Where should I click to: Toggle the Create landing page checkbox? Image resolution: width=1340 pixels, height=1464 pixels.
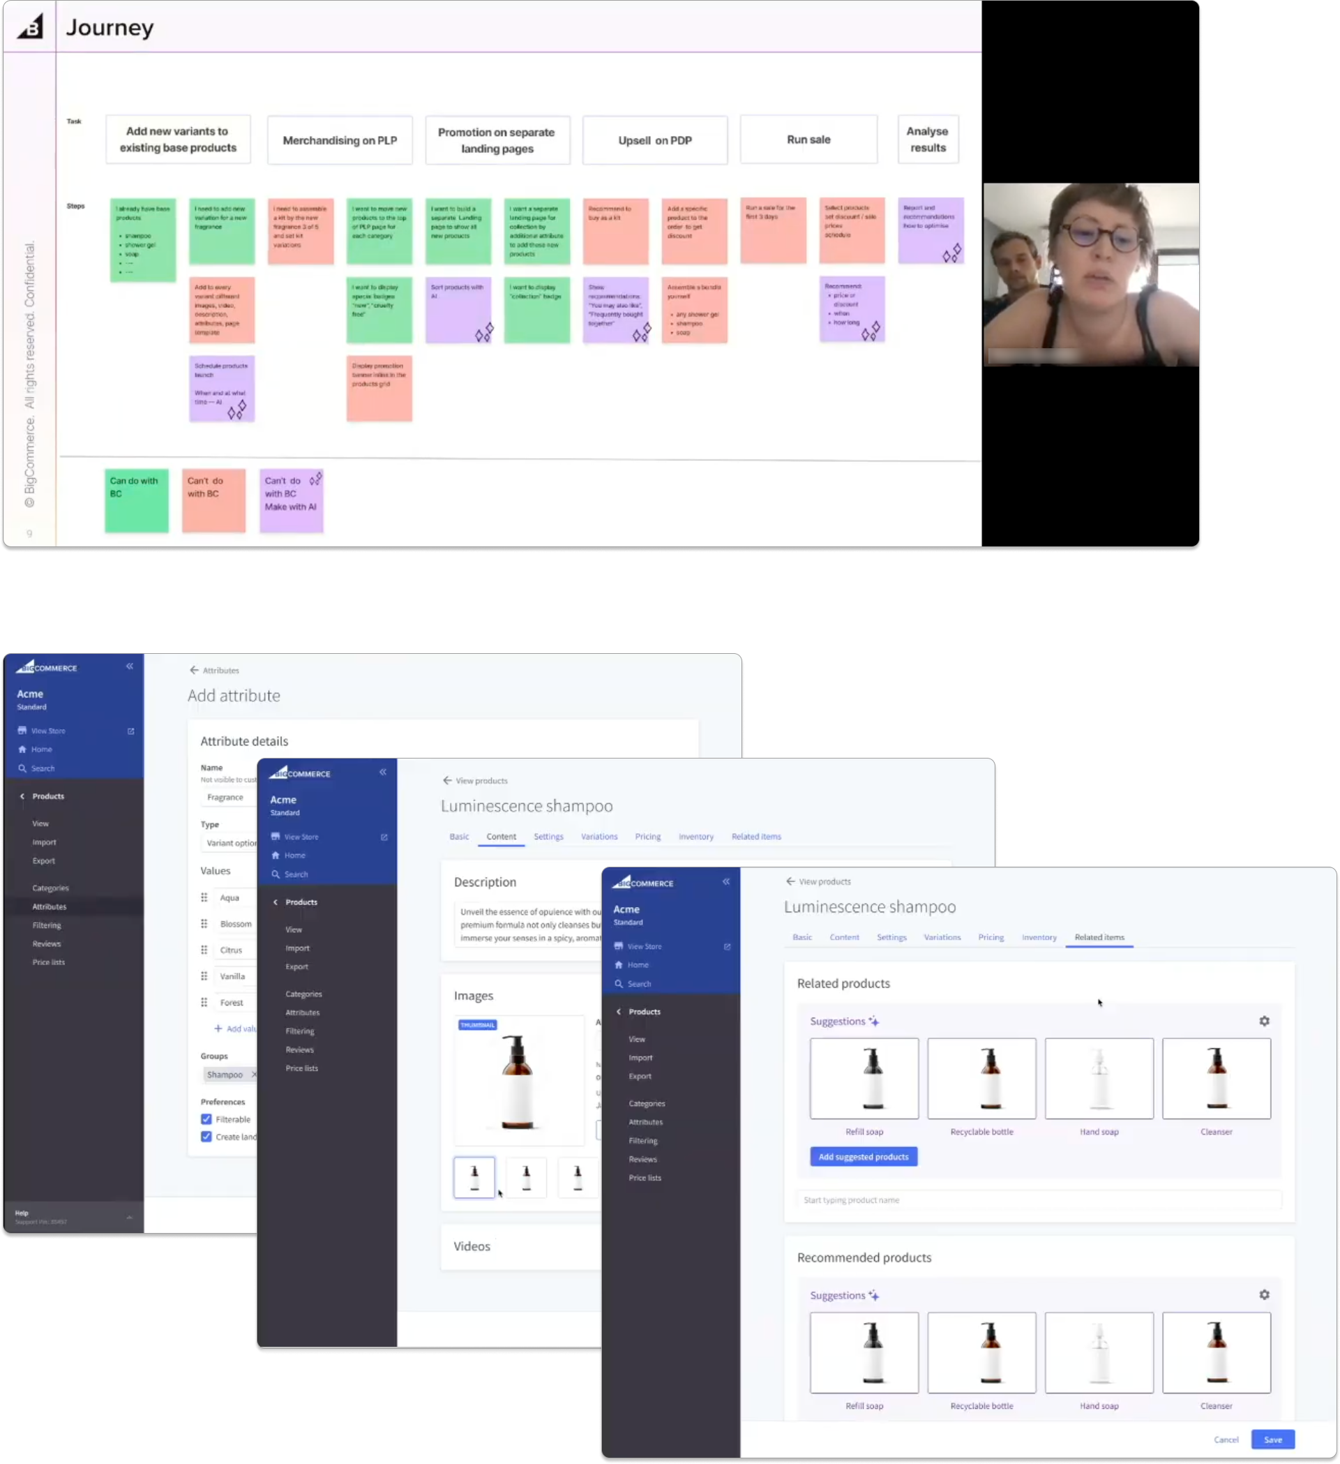206,1137
